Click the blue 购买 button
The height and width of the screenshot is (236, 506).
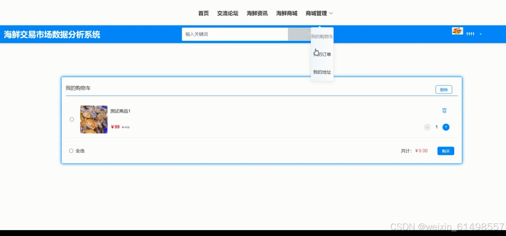pyautogui.click(x=446, y=151)
